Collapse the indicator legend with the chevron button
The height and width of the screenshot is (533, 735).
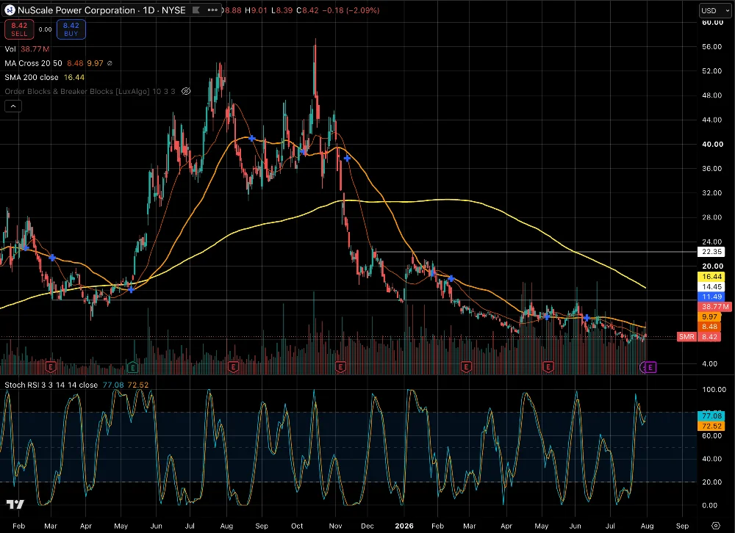[13, 106]
